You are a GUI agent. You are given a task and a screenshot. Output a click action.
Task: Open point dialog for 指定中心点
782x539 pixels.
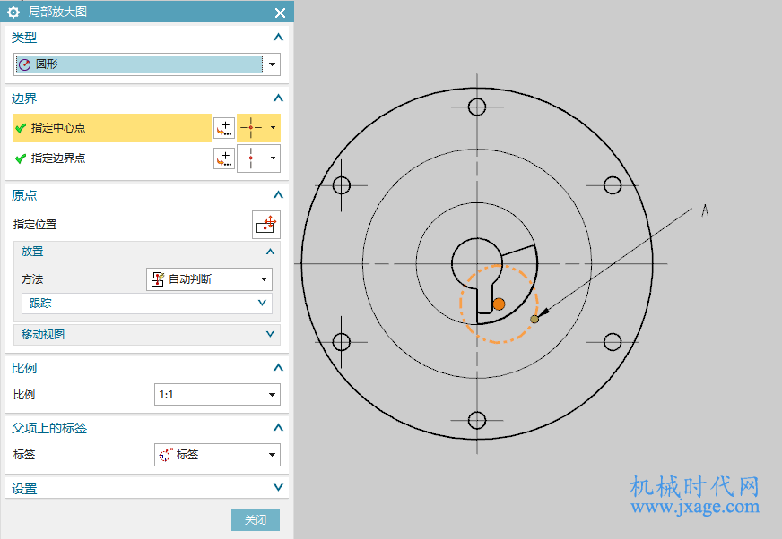(x=224, y=128)
